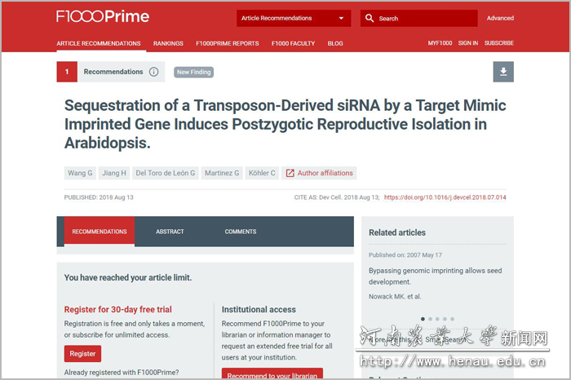Select author Köhler C tag
Viewport: 571px width, 380px height.
click(262, 173)
